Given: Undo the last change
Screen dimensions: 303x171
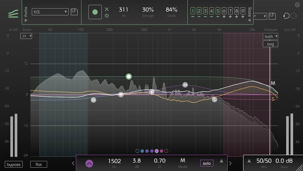Looking at the screenshot, I should (286, 16).
